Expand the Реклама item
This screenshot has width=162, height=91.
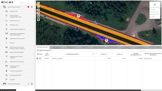click(x=3, y=43)
